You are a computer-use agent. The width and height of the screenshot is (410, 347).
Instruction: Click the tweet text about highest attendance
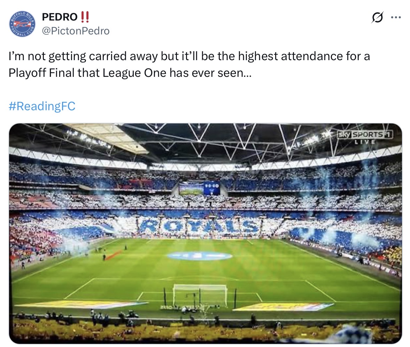(x=189, y=56)
